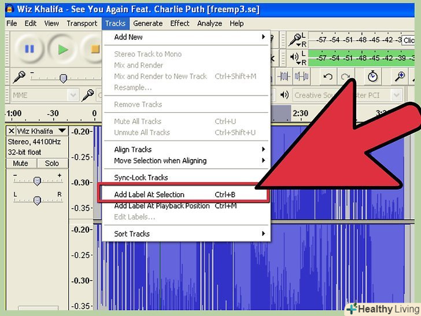Click the Redo arrow icon
This screenshot has height=316, width=421.
(345, 76)
